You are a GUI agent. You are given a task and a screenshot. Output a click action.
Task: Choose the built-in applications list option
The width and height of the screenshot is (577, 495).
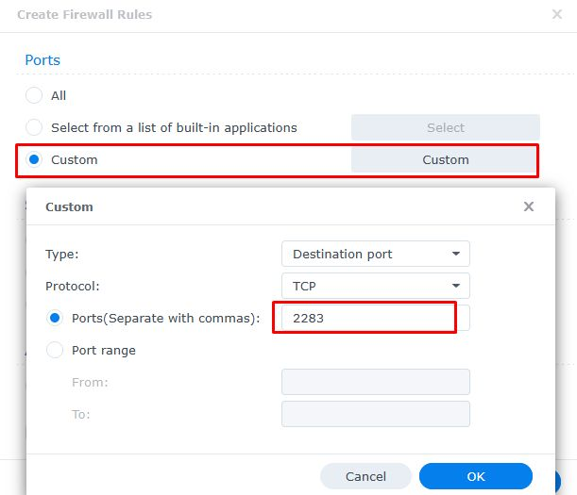point(34,127)
